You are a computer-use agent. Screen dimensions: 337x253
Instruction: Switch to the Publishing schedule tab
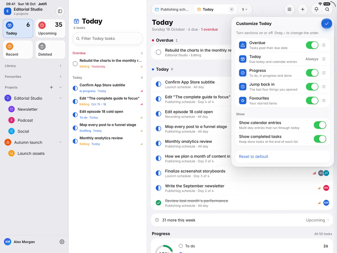click(x=172, y=9)
